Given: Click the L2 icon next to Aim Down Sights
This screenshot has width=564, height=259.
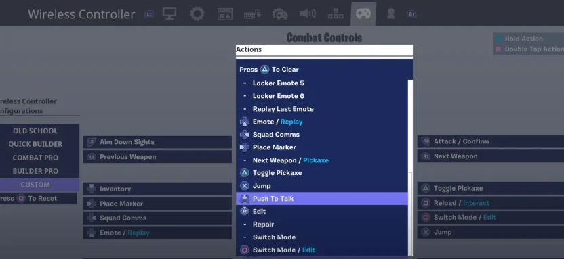Looking at the screenshot, I should [92, 142].
